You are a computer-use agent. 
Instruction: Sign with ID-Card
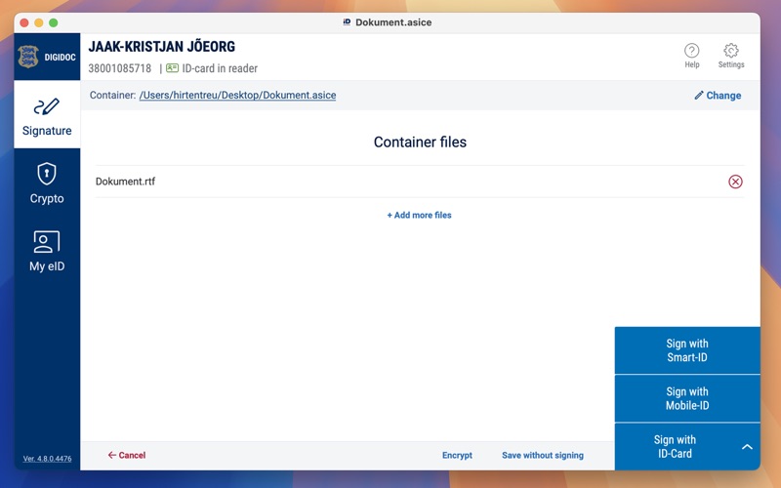[x=675, y=447]
